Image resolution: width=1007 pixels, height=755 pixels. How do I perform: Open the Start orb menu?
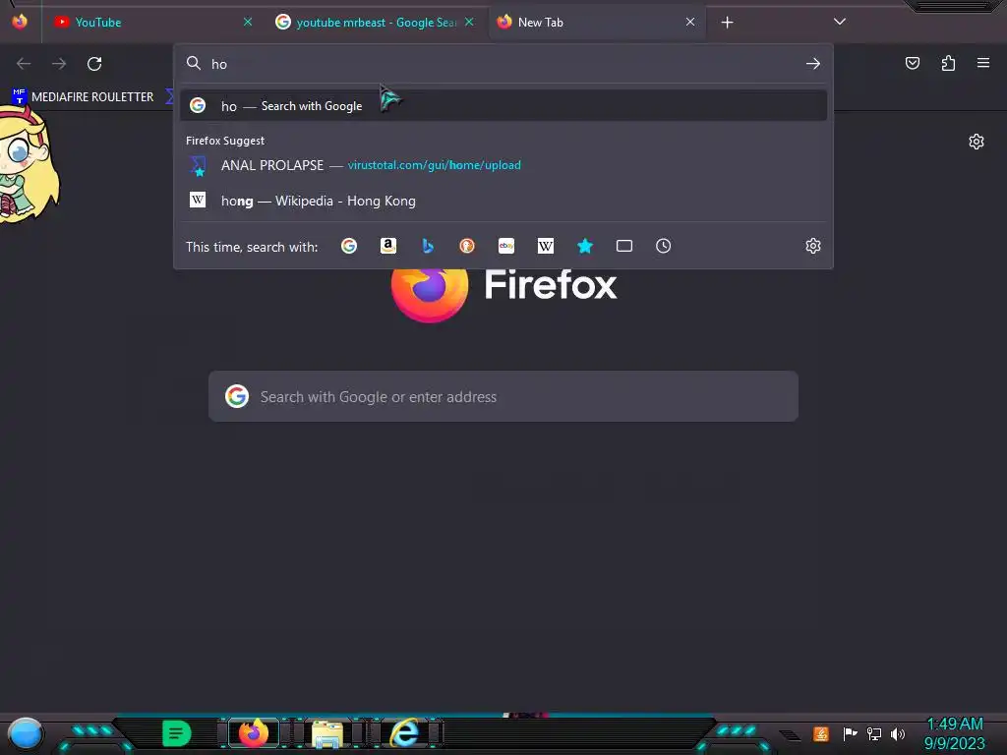tap(25, 733)
